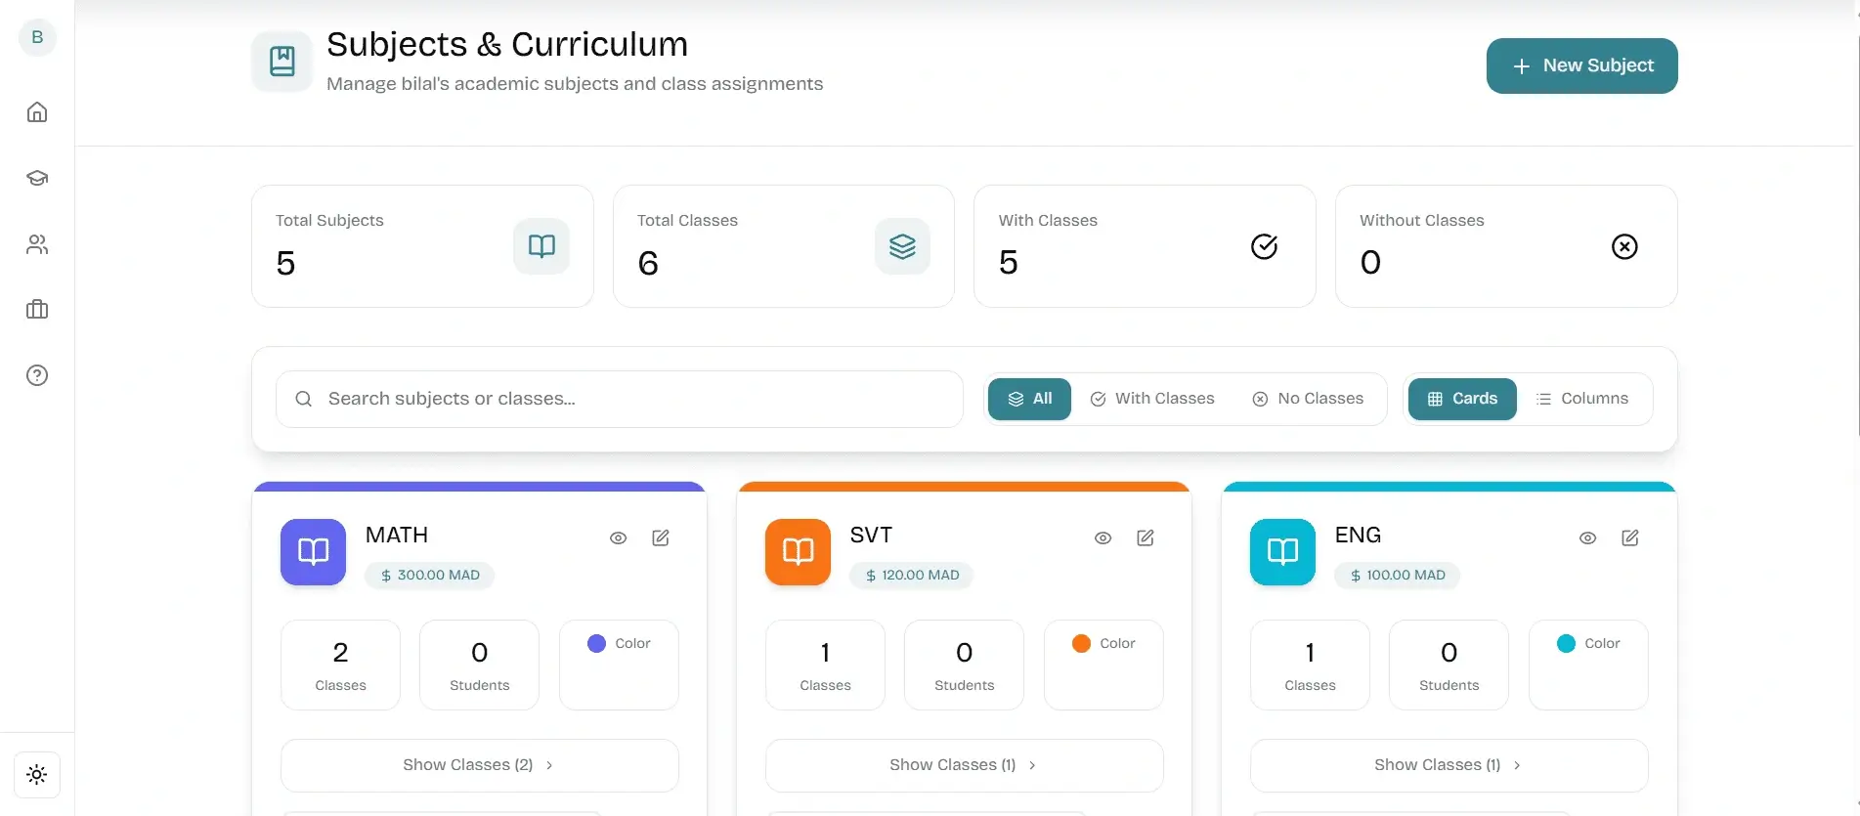1860x816 pixels.
Task: Click the eye icon on ENG card
Action: click(1587, 537)
